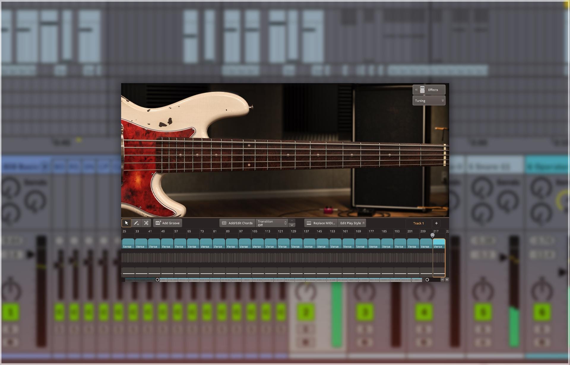
Task: Click bar 89 on the timeline ruler
Action: tap(228, 231)
